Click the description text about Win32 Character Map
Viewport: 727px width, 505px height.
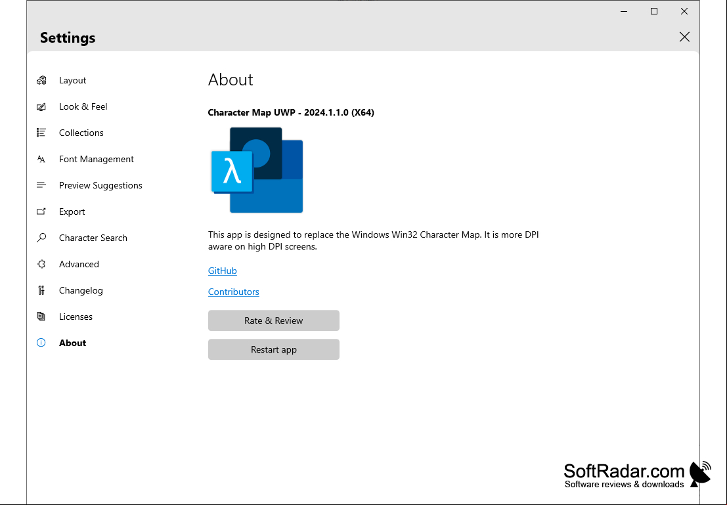pos(373,240)
